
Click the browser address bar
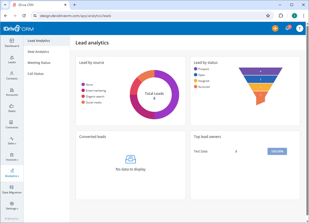click(x=103, y=16)
